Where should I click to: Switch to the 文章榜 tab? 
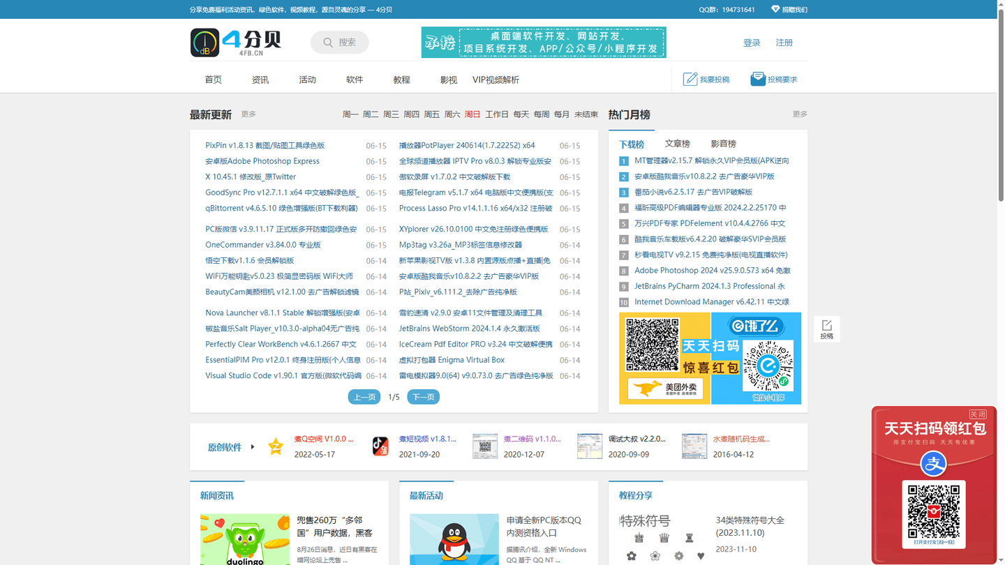[x=678, y=144]
